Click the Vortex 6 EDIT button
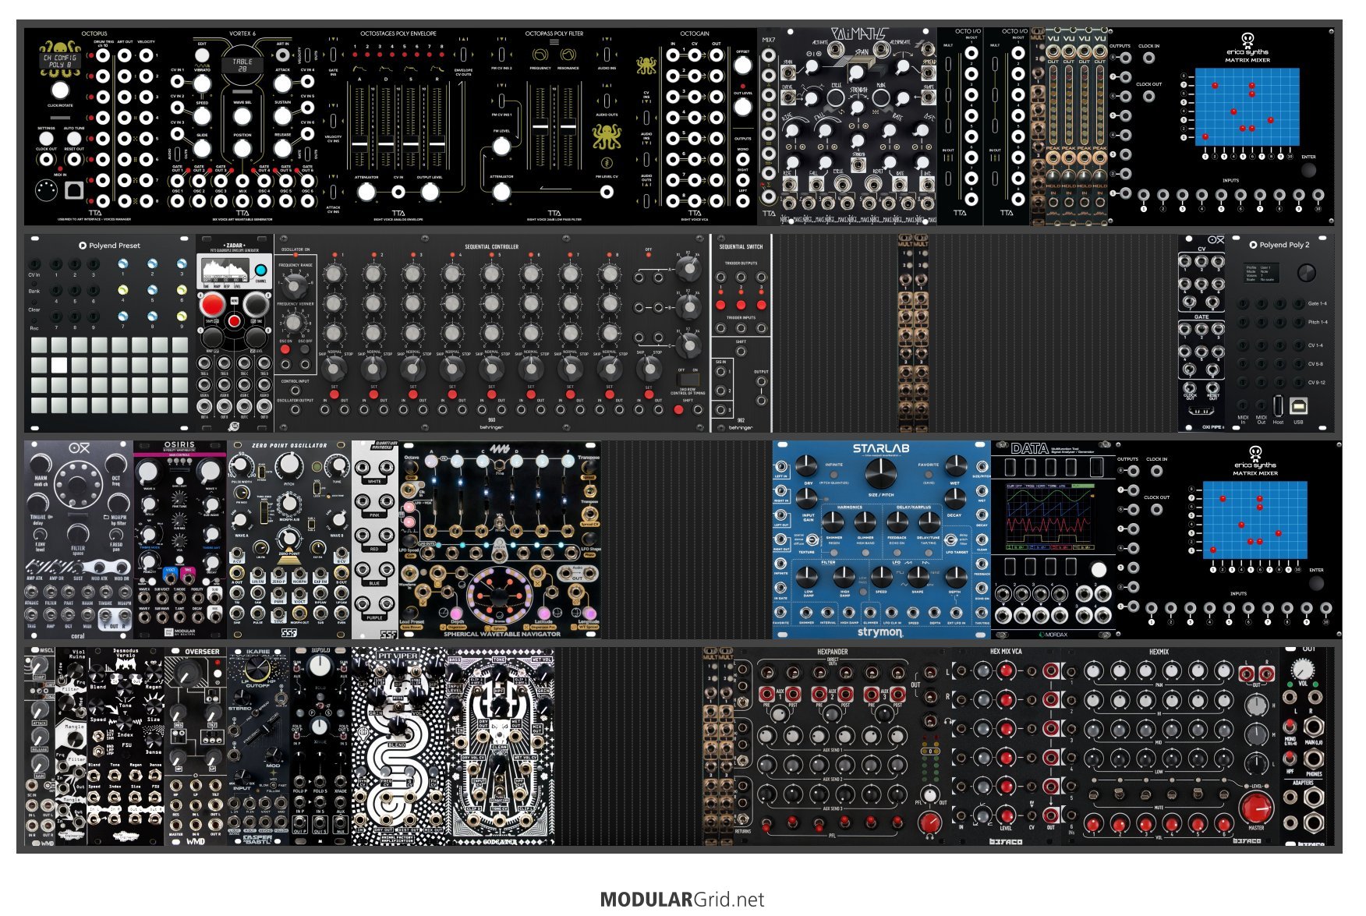The width and height of the screenshot is (1366, 916). click(x=202, y=55)
